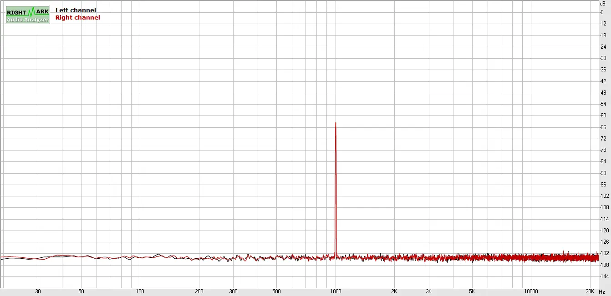Click the -132 dB axis tick label

[604, 253]
